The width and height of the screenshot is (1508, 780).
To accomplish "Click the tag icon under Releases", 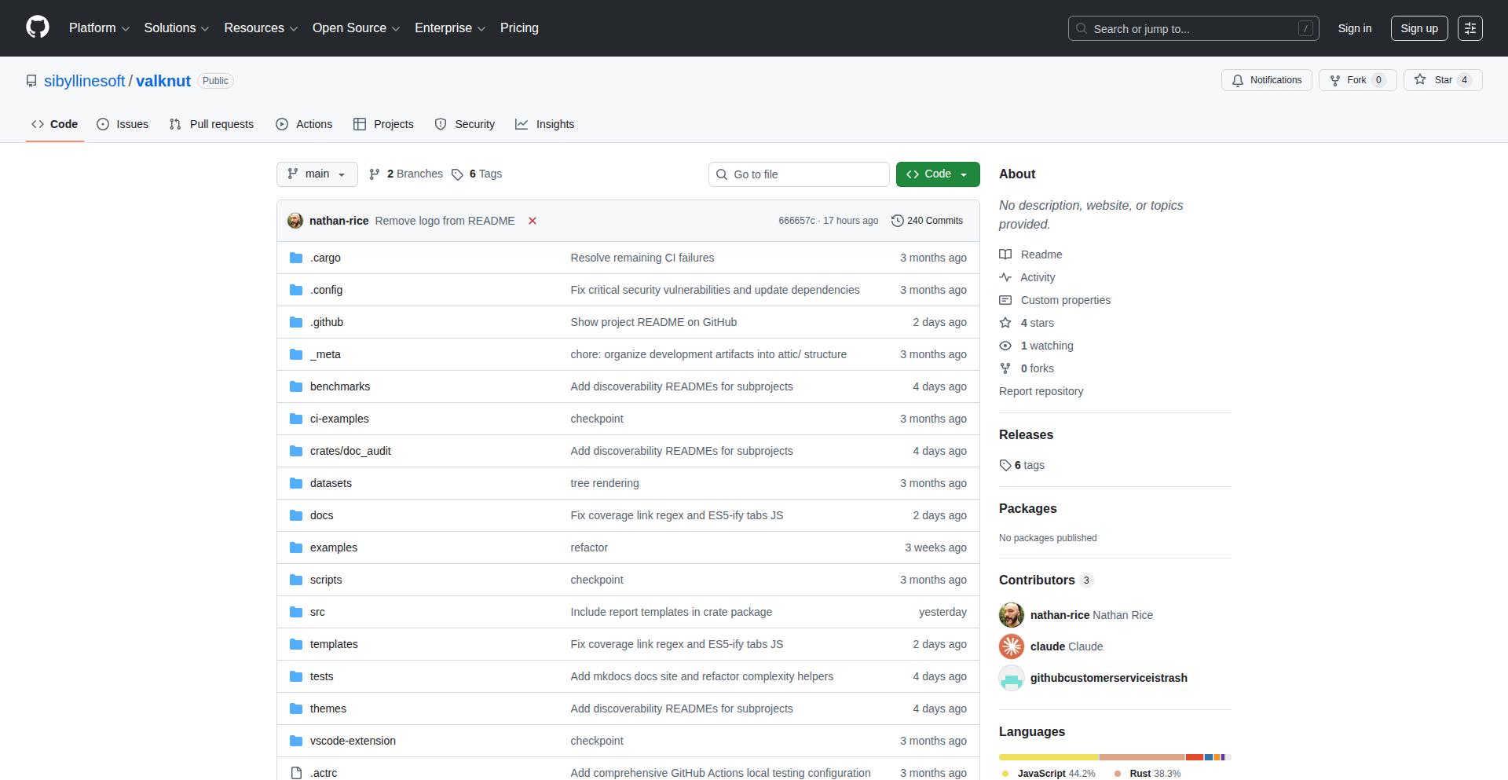I will pos(1005,465).
